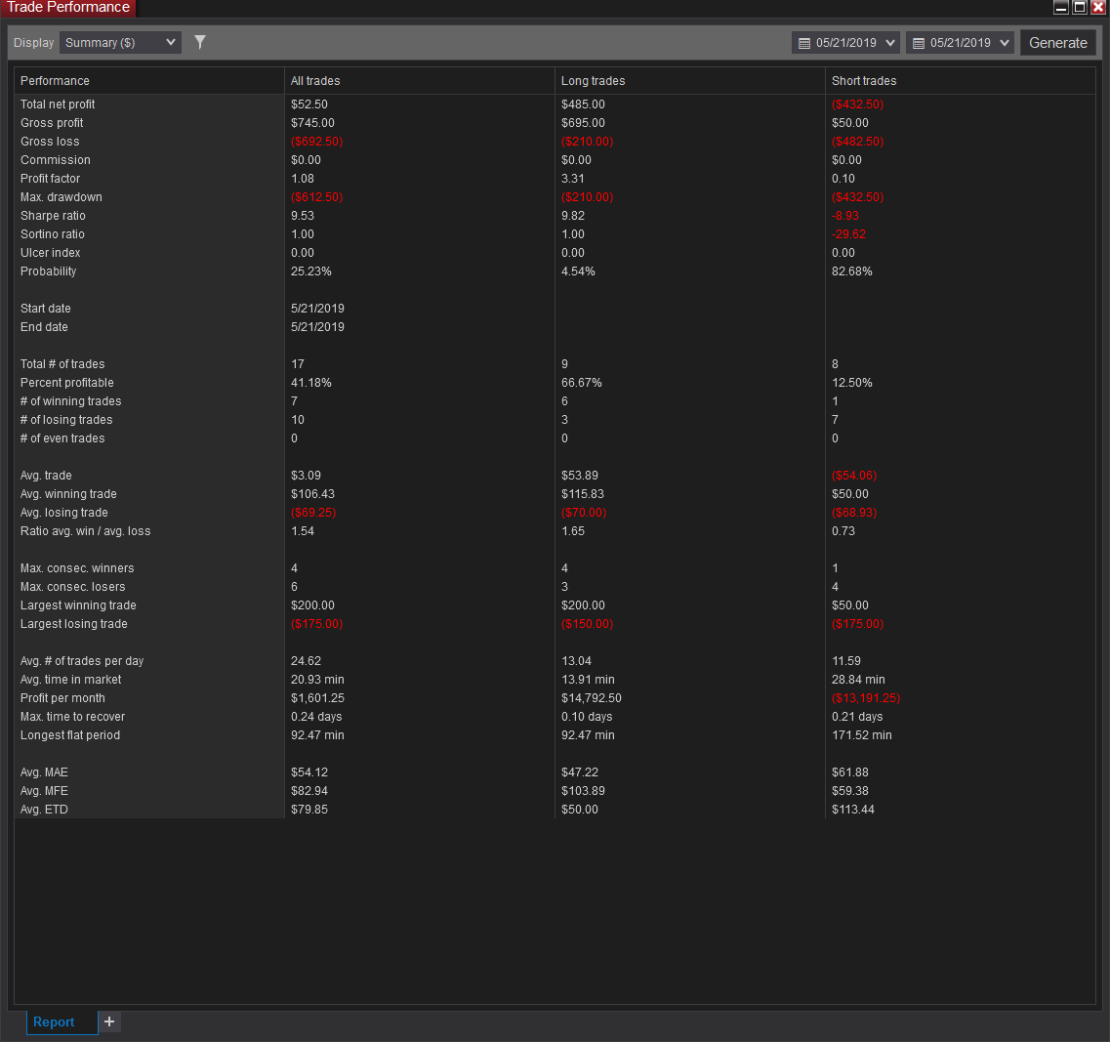Screen dimensions: 1110x1042
Task: Select the Profit factor row label
Action: pyautogui.click(x=50, y=179)
